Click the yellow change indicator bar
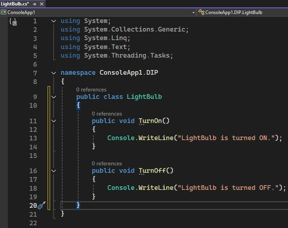288x228 pixels. click(x=49, y=148)
